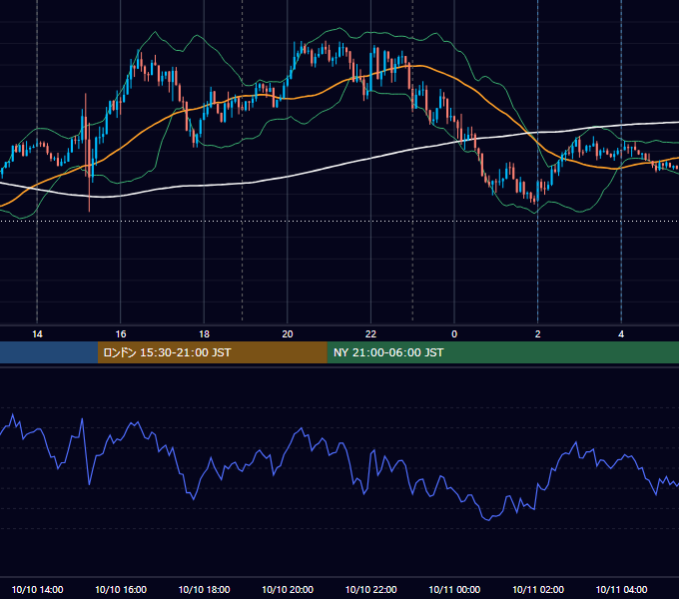The height and width of the screenshot is (599, 679).
Task: Click the 10/10 14:00 date label
Action: pos(37,589)
